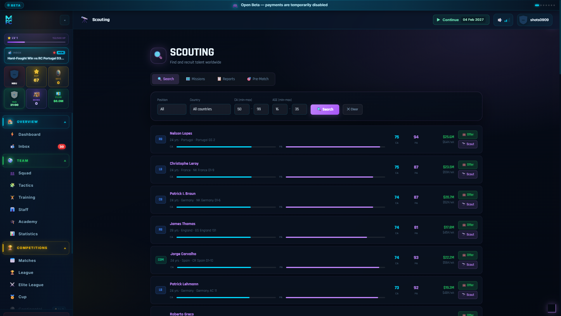Make an Offer for Christophe Leroy
Image resolution: width=561 pixels, height=316 pixels.
[x=468, y=165]
